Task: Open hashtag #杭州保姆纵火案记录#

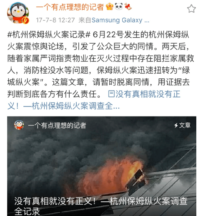Action: tap(49, 34)
